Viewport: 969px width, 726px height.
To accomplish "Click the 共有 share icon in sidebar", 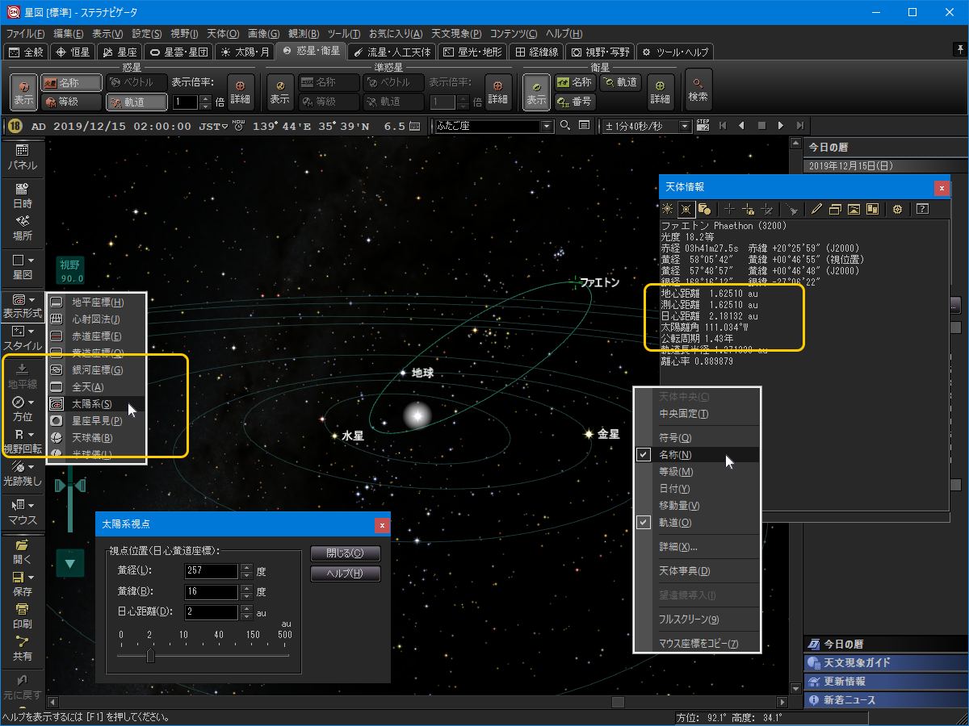I will 22,649.
